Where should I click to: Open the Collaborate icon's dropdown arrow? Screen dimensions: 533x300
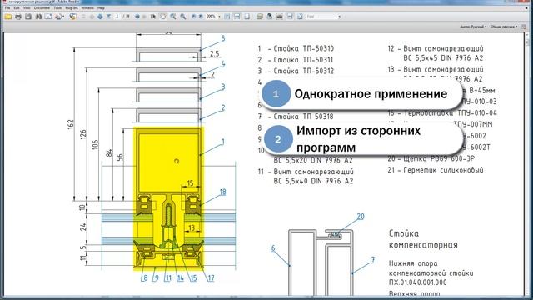coord(63,17)
